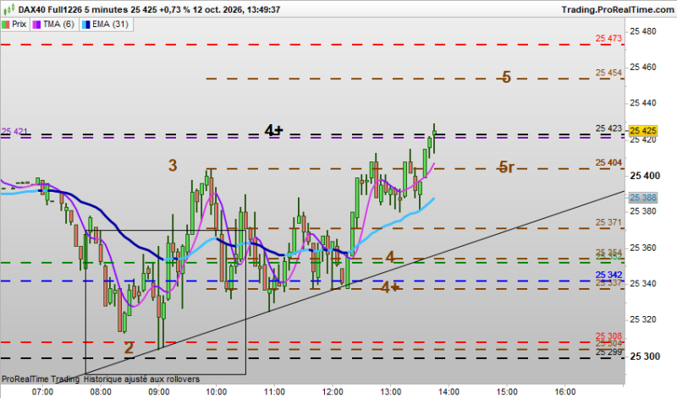Image resolution: width=677 pixels, height=398 pixels.
Task: Click the red 25 473 level label
Action: [x=608, y=38]
